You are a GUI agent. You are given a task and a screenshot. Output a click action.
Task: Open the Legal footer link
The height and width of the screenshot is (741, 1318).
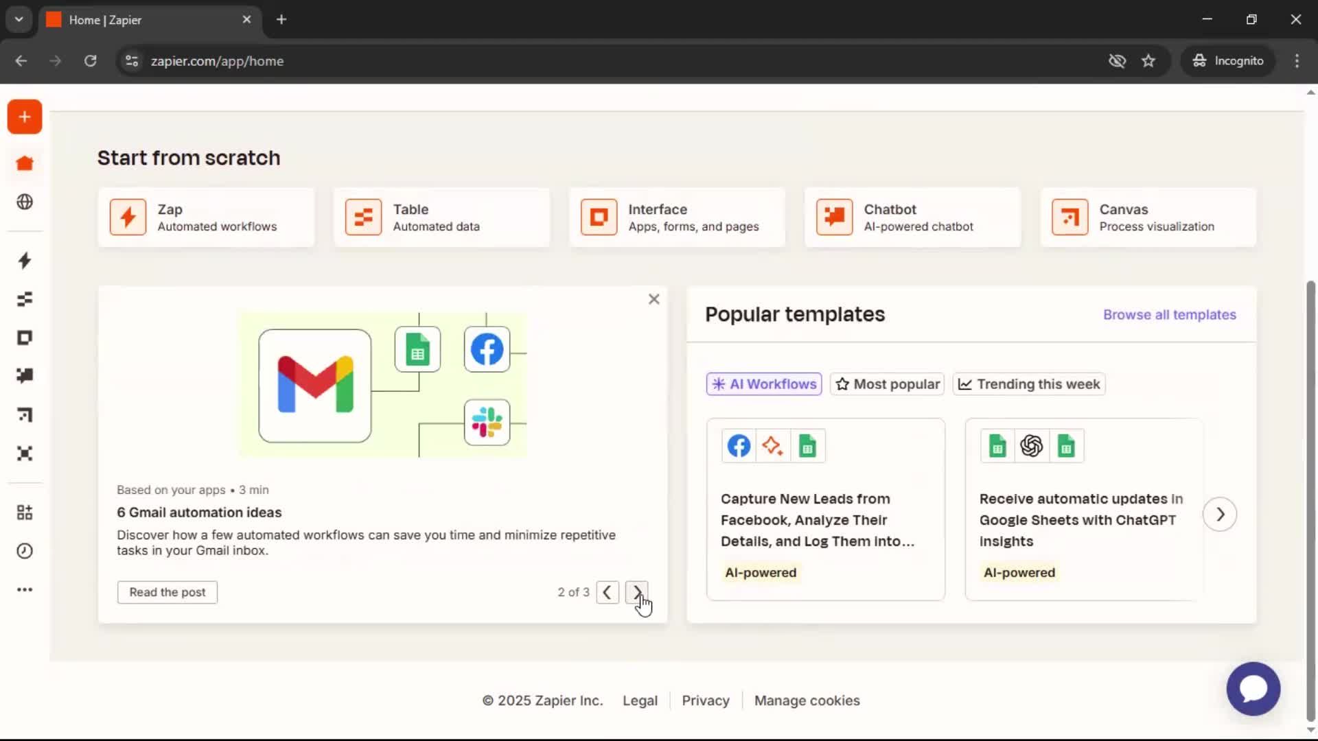(640, 701)
